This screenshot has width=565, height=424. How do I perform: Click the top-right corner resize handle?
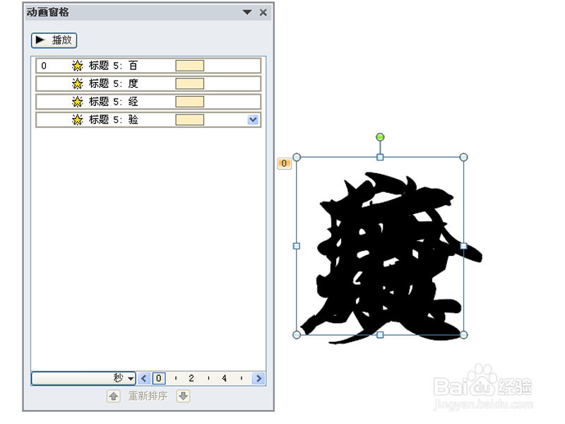464,157
